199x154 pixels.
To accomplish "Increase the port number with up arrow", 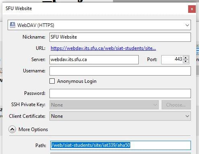I will 186,58.
